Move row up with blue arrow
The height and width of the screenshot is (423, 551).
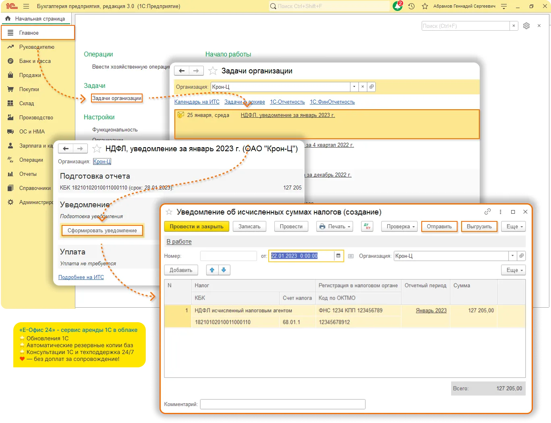(212, 270)
